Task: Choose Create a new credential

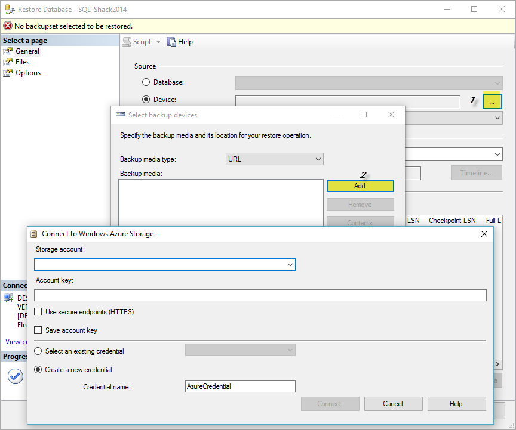Action: [x=38, y=370]
